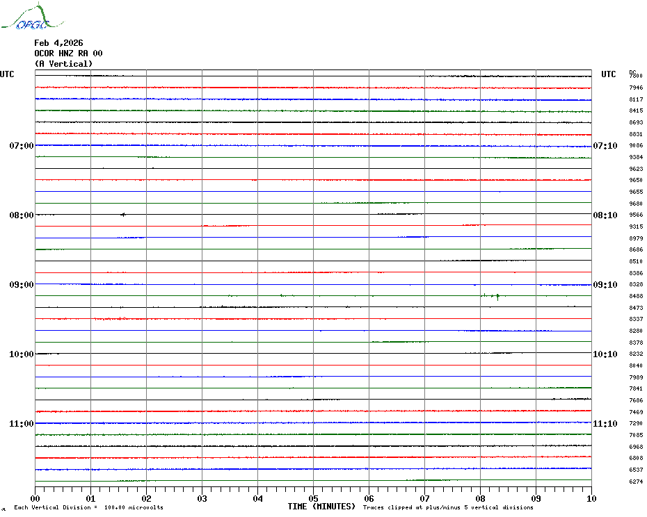Viewport: 647px width, 517px height.
Task: Click the 10 minute tick label on bottom axis
Action: 591,498
